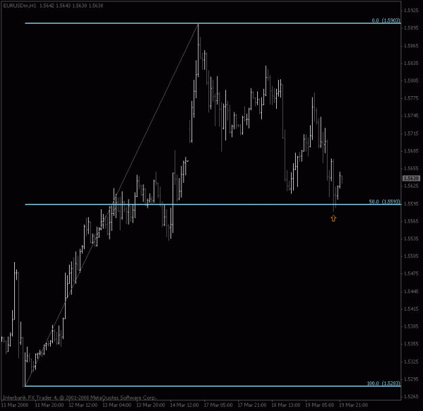The image size is (423, 411).
Task: Click the Fibonacci 100.0 (1.5283) level label
Action: click(384, 383)
